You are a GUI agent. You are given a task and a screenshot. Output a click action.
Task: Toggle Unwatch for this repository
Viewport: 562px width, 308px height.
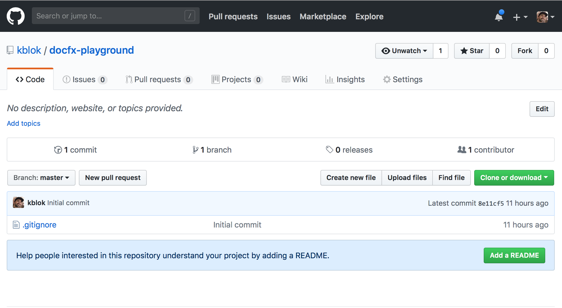point(404,51)
